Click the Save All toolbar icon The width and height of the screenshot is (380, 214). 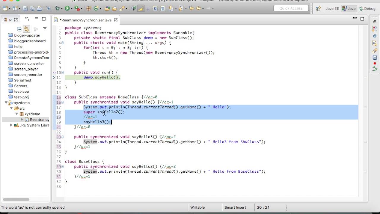pyautogui.click(x=32, y=9)
